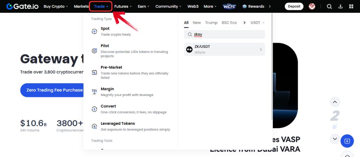Open Spot trading option
The width and height of the screenshot is (360, 157).
(x=131, y=31)
